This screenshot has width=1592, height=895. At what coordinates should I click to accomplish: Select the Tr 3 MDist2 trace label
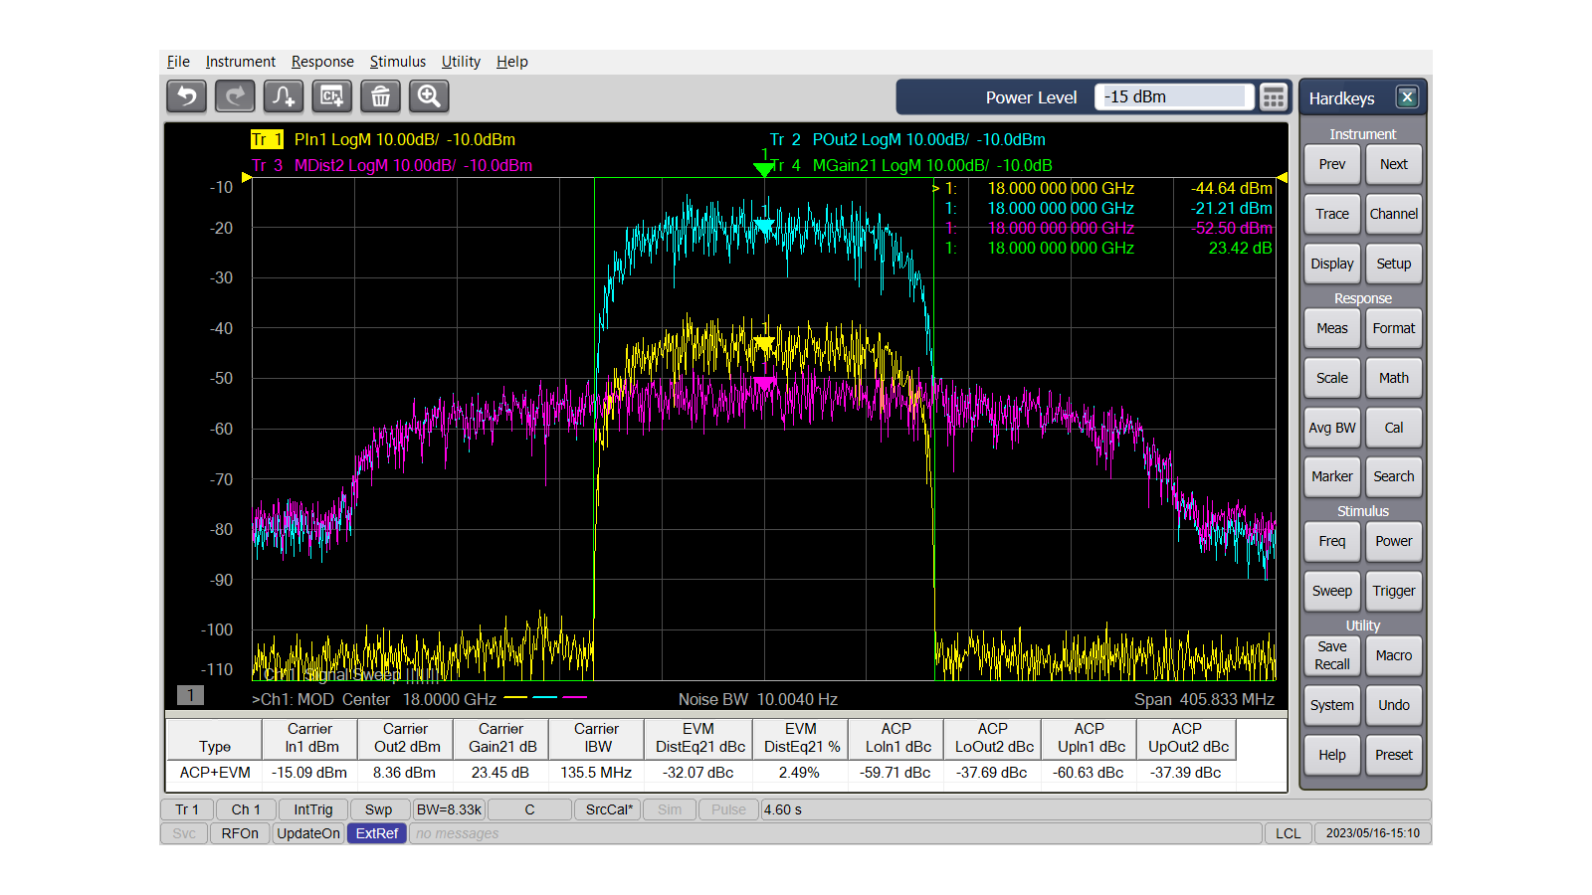(391, 165)
